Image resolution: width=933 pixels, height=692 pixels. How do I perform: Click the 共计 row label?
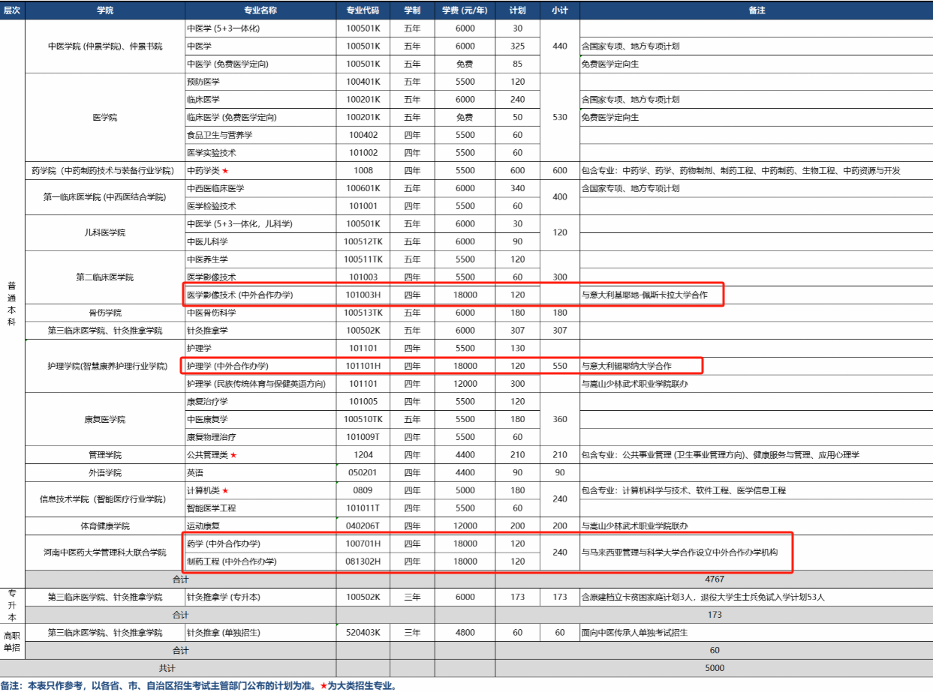point(180,668)
